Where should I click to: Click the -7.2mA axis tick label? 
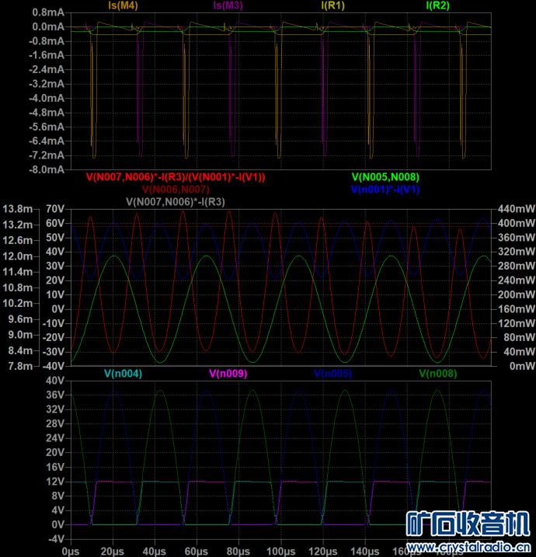coord(47,155)
